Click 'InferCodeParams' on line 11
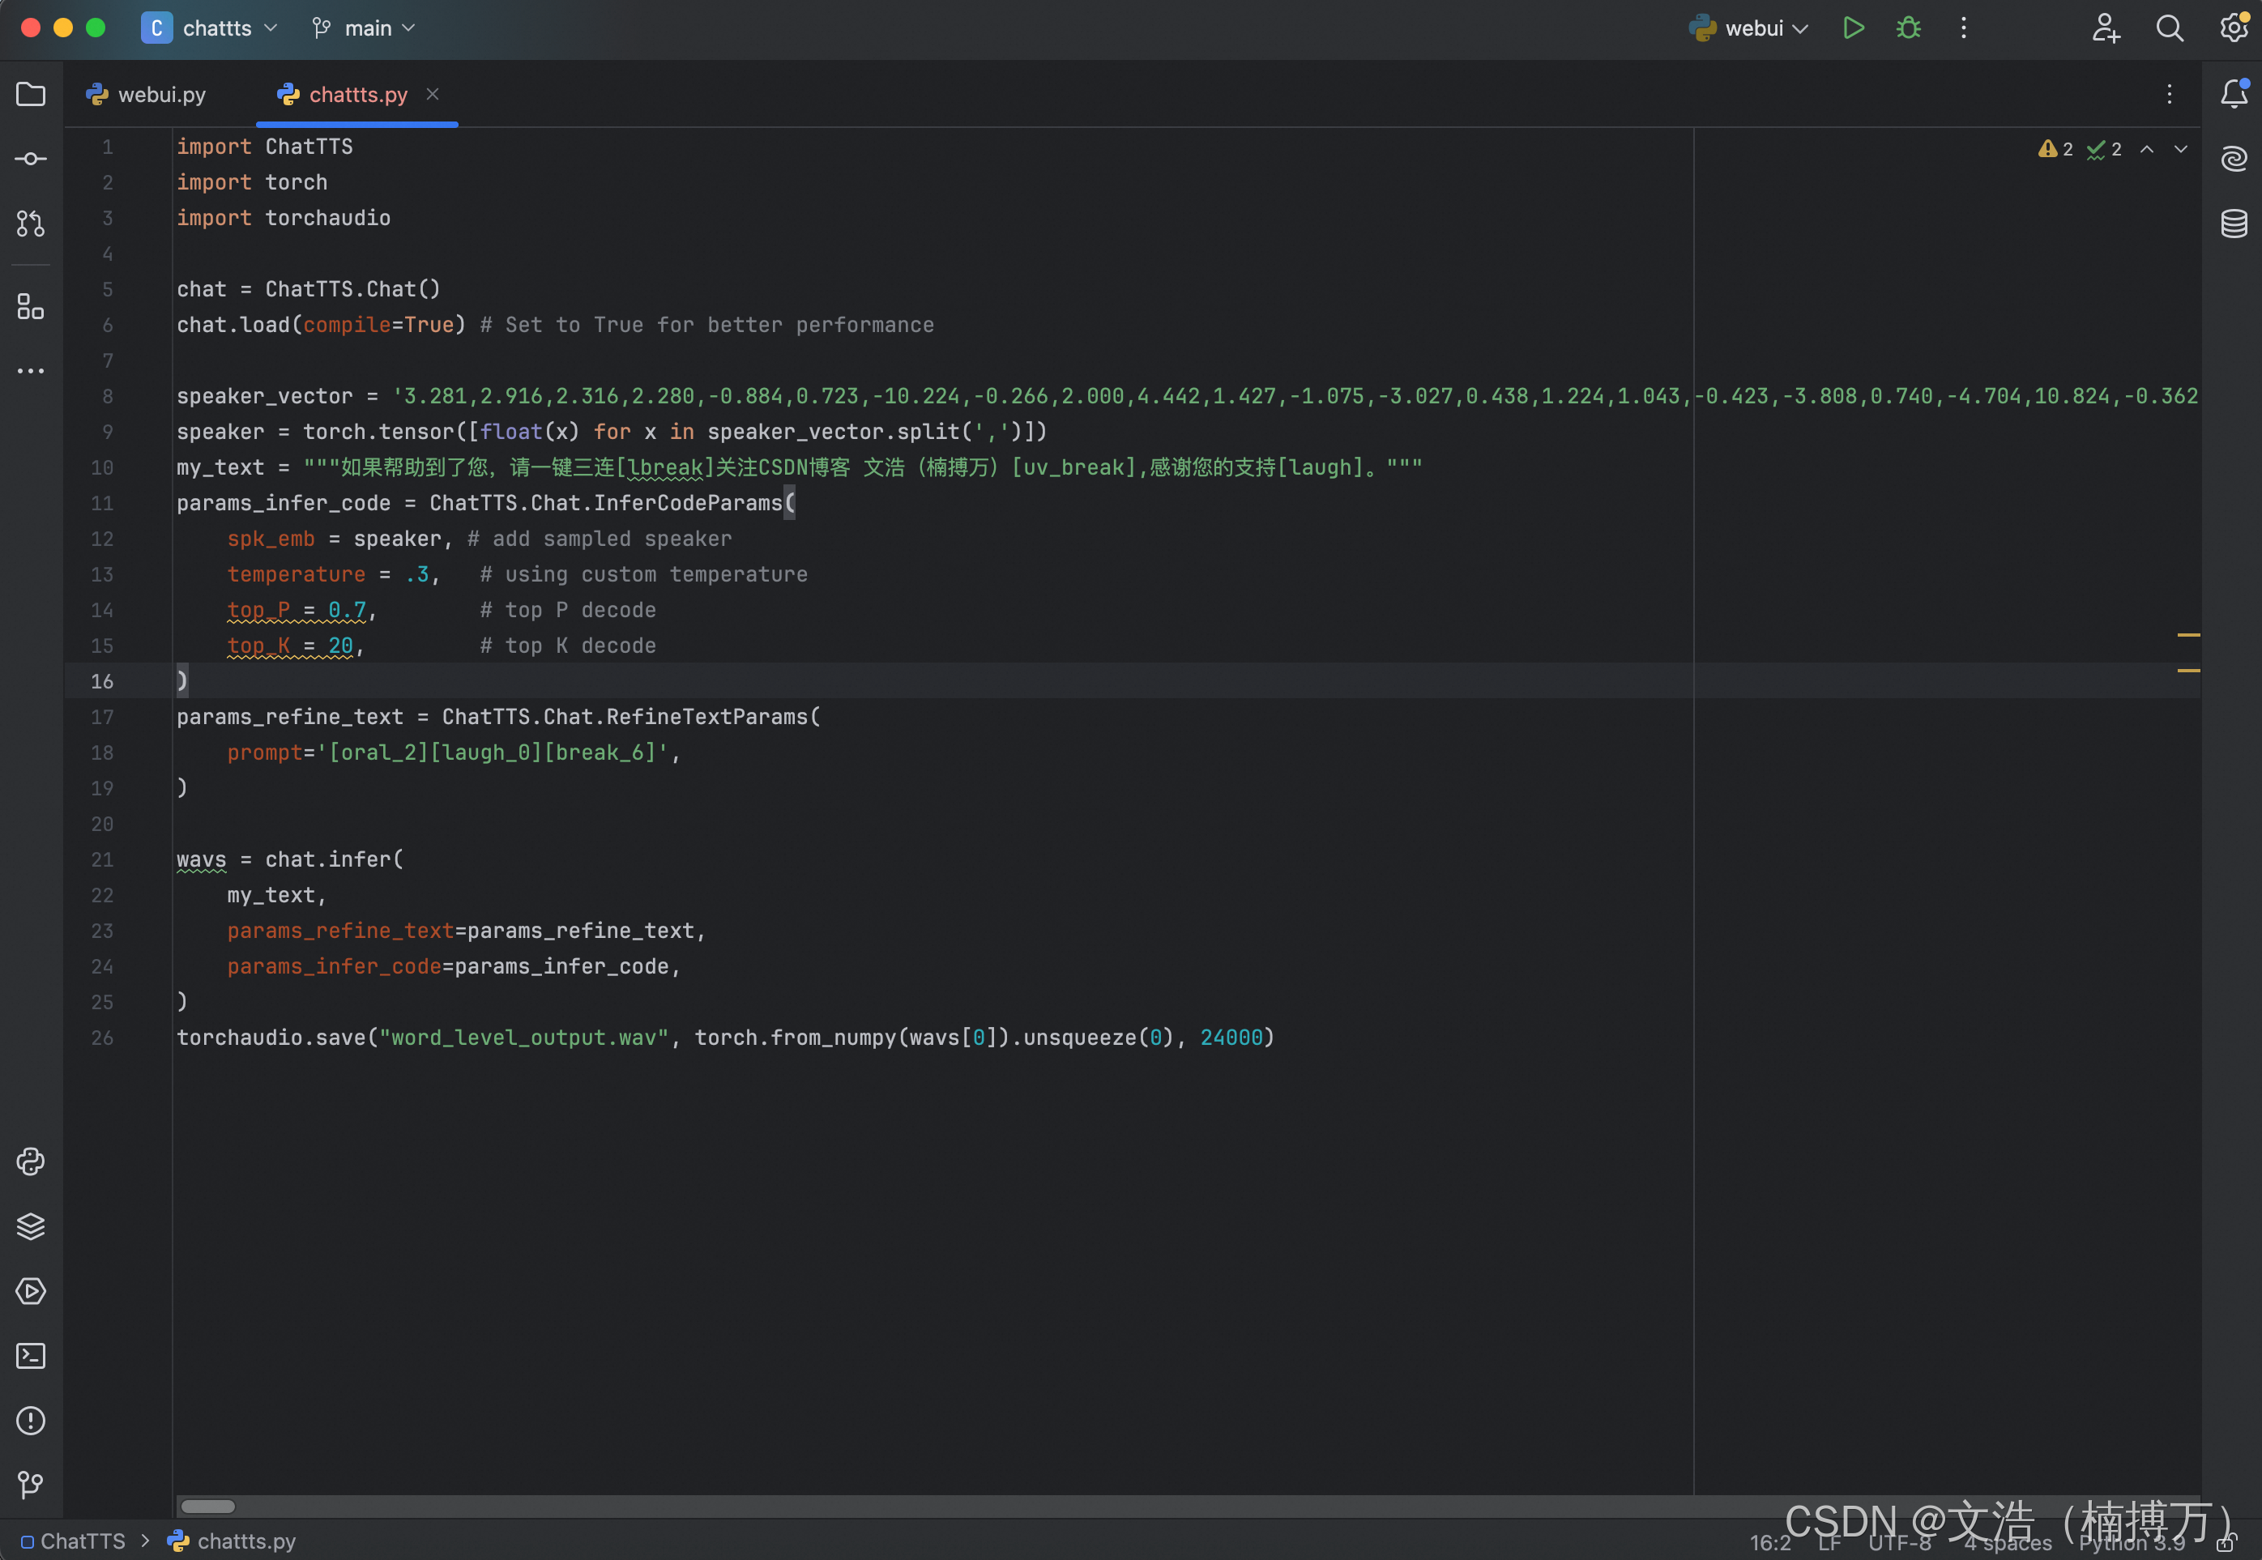 tap(688, 503)
